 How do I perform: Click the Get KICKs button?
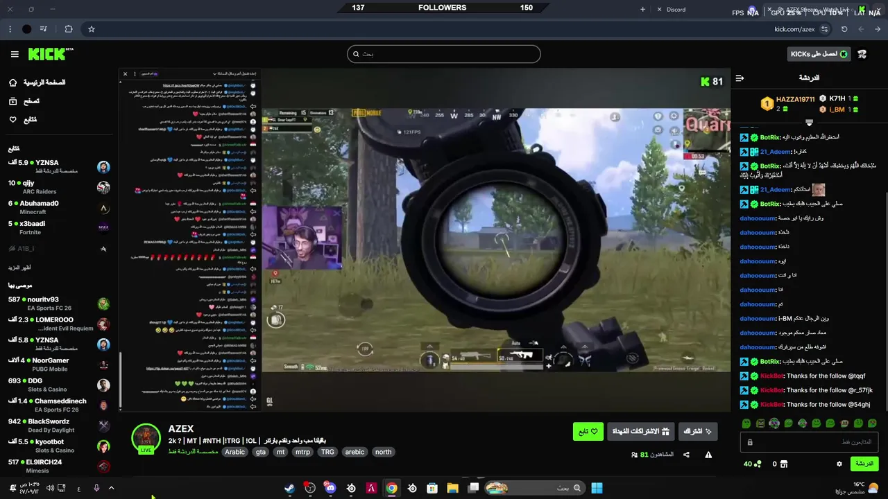(x=819, y=54)
